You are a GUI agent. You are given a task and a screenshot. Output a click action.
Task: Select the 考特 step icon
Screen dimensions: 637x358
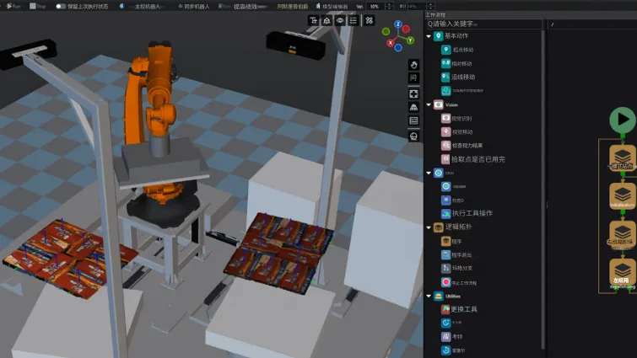(x=445, y=336)
